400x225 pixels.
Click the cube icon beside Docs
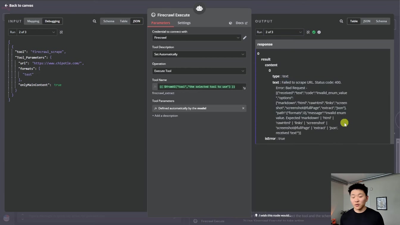230,23
